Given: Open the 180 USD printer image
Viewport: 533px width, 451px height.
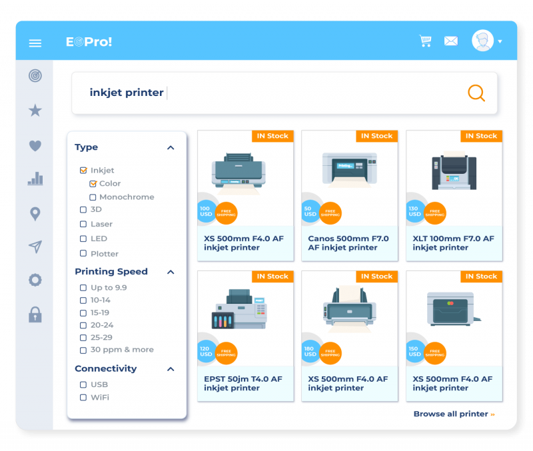Looking at the screenshot, I should pyautogui.click(x=349, y=310).
